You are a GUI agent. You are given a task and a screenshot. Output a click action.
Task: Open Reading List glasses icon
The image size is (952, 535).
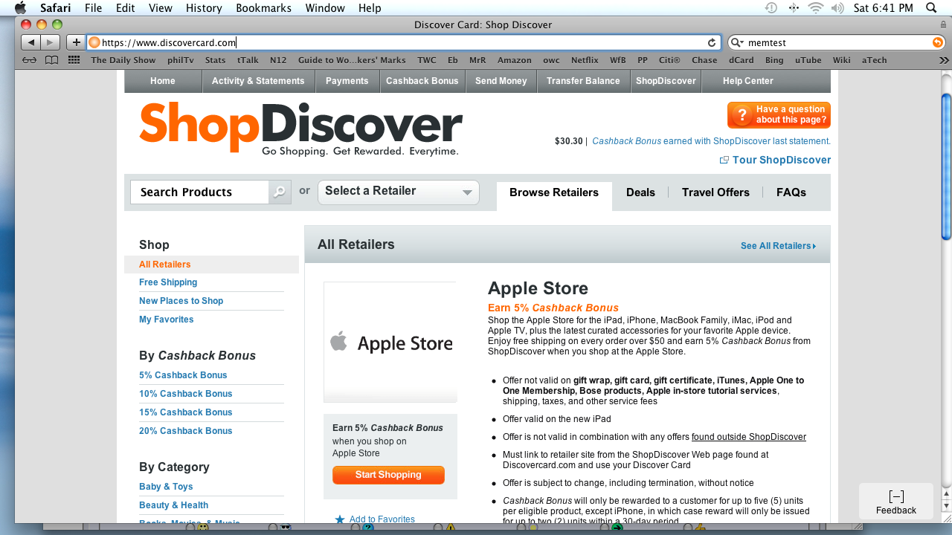tap(29, 60)
